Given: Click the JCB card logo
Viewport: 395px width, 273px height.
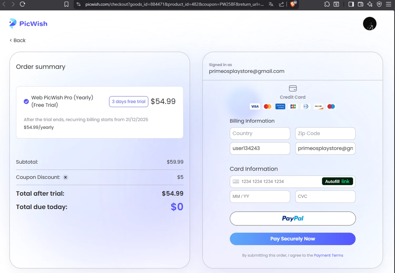Looking at the screenshot, I should tap(293, 107).
